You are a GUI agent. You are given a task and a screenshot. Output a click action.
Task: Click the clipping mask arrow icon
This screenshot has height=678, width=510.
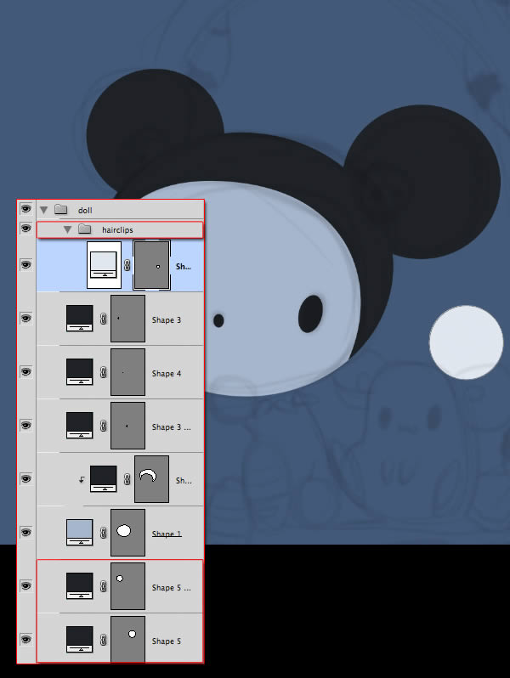click(82, 479)
